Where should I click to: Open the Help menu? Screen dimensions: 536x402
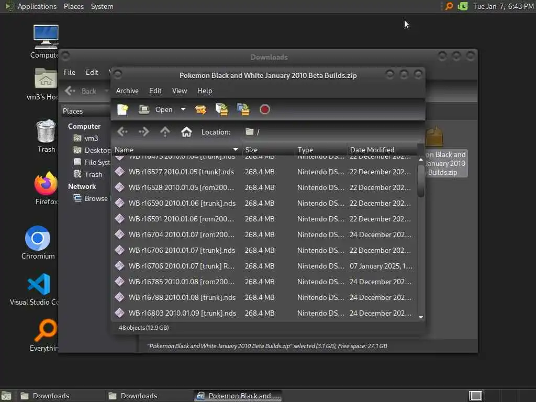click(x=205, y=91)
